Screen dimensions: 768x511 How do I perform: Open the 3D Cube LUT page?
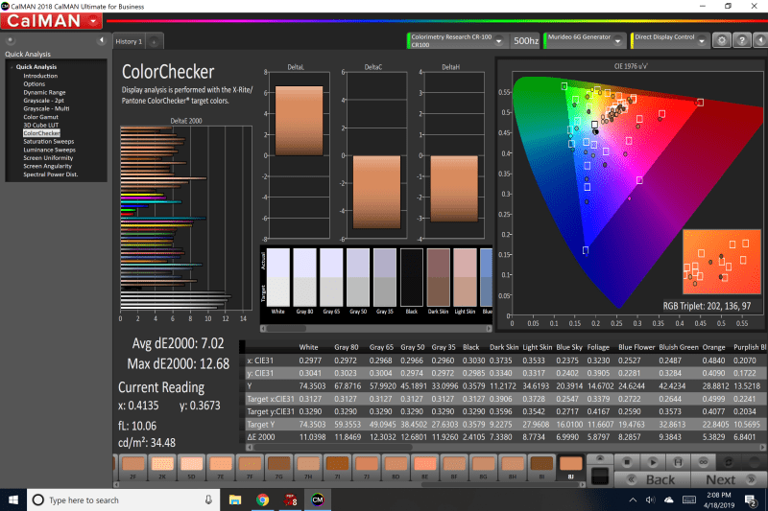(40, 126)
